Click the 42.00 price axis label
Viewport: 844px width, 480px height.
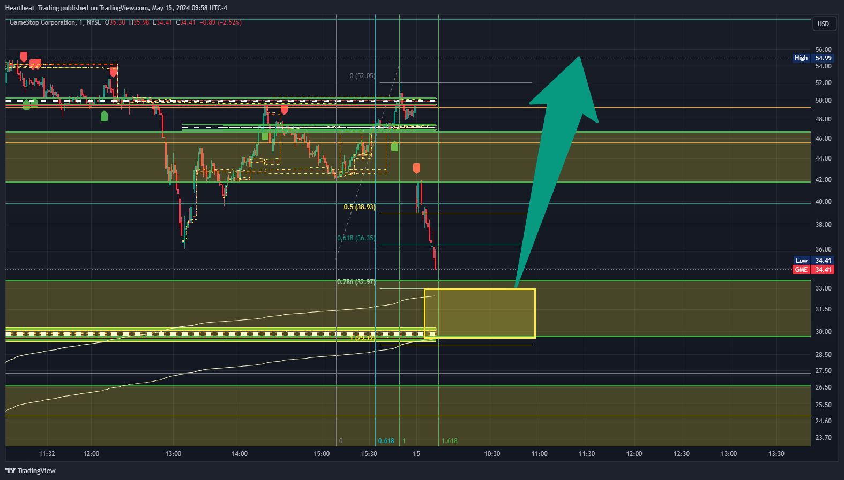click(x=823, y=180)
